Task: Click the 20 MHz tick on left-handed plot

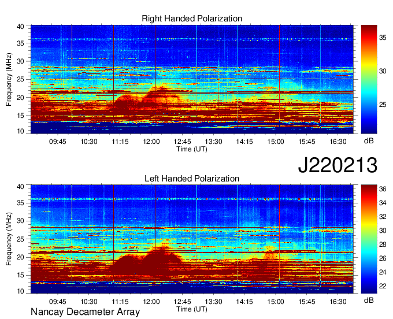Action: (x=20, y=257)
